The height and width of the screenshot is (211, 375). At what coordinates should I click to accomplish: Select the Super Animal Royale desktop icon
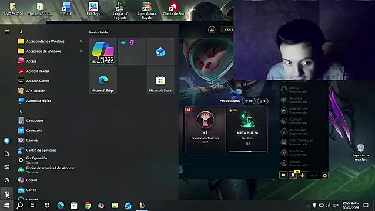(146, 11)
